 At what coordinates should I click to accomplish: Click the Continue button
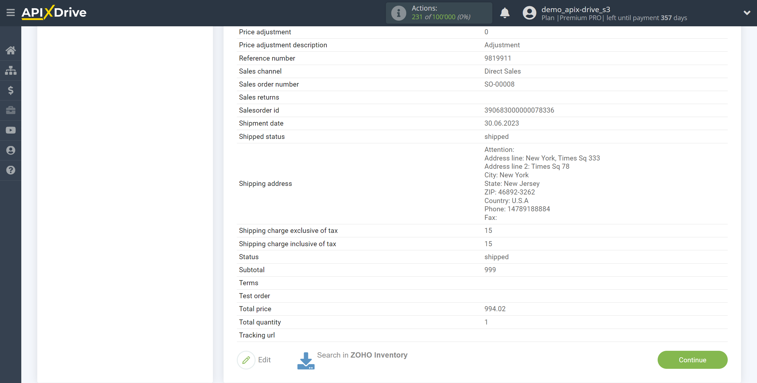[692, 360]
